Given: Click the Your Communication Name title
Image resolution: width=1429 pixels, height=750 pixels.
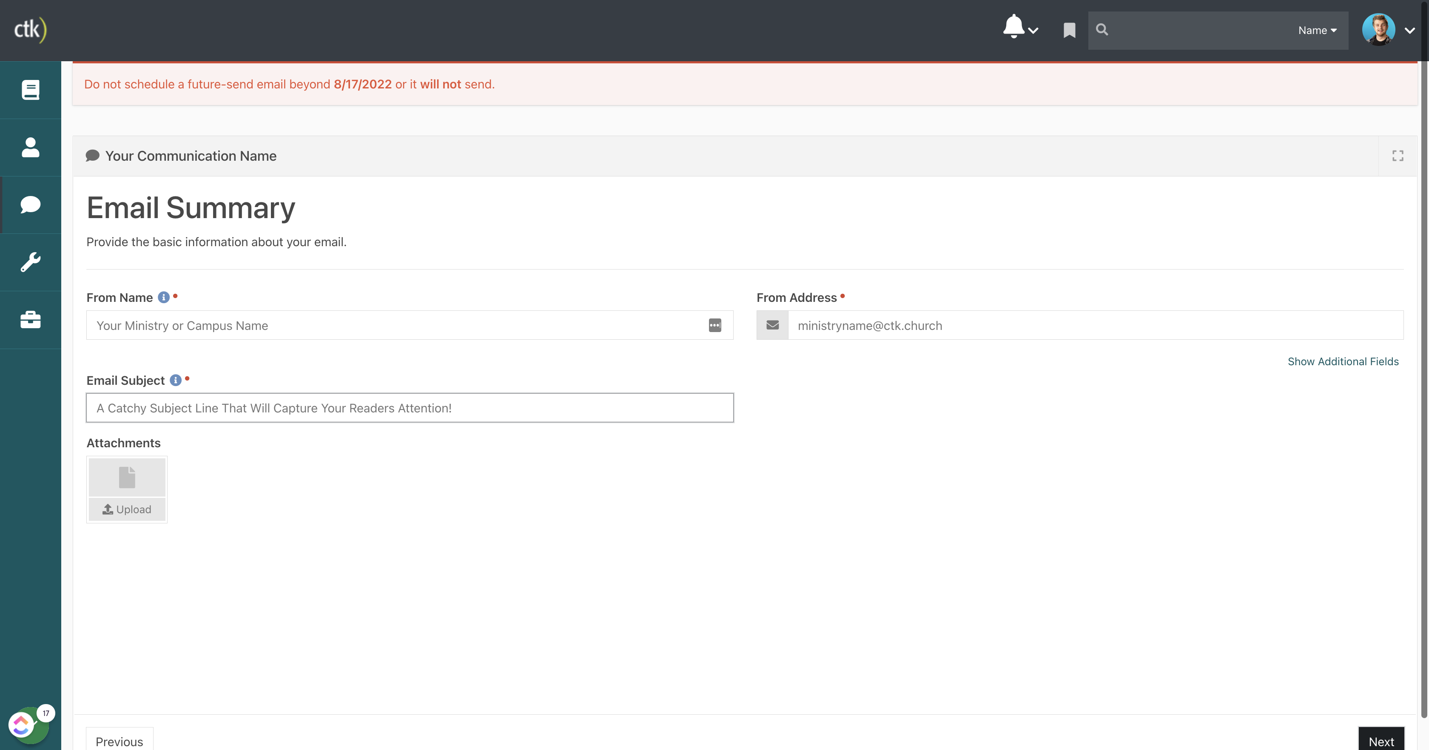Looking at the screenshot, I should tap(191, 156).
